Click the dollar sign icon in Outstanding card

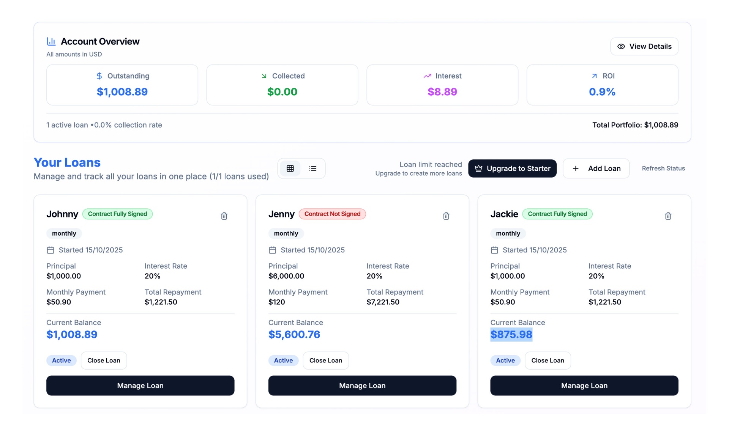99,76
